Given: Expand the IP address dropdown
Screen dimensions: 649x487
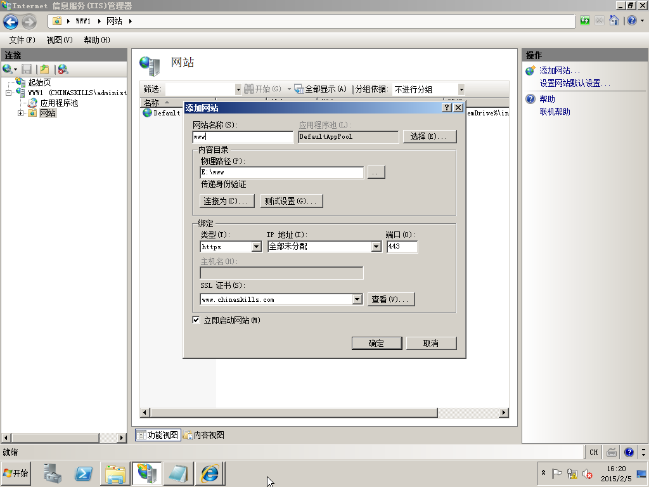Looking at the screenshot, I should point(376,247).
